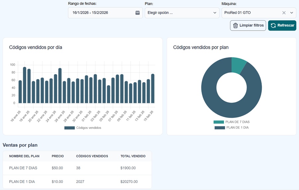
Task: Open the Máquina dropdown arrow
Action: tap(292, 13)
